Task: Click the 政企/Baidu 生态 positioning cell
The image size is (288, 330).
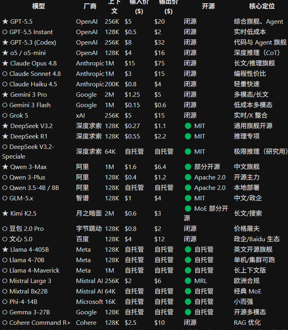Action: coord(257,239)
